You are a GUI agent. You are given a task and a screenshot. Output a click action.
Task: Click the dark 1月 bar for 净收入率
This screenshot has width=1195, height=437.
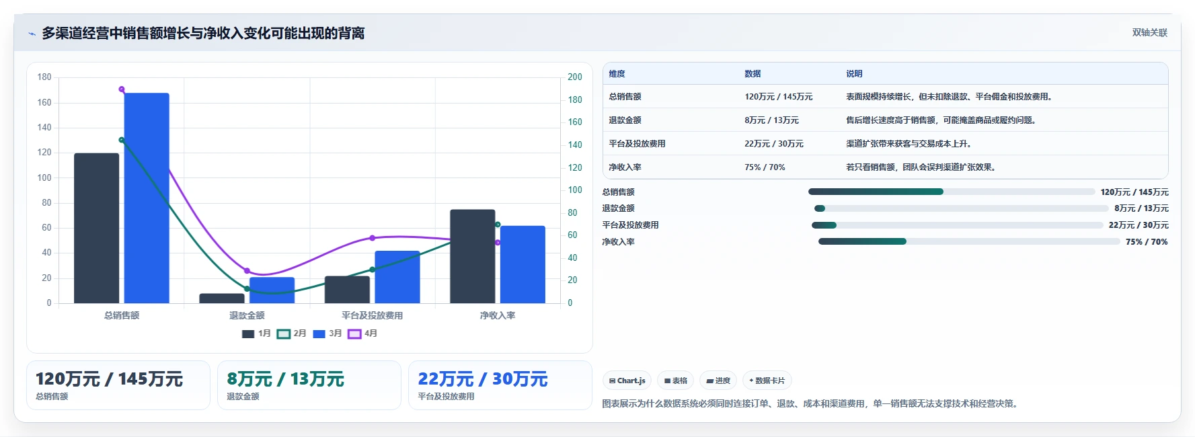pos(473,256)
